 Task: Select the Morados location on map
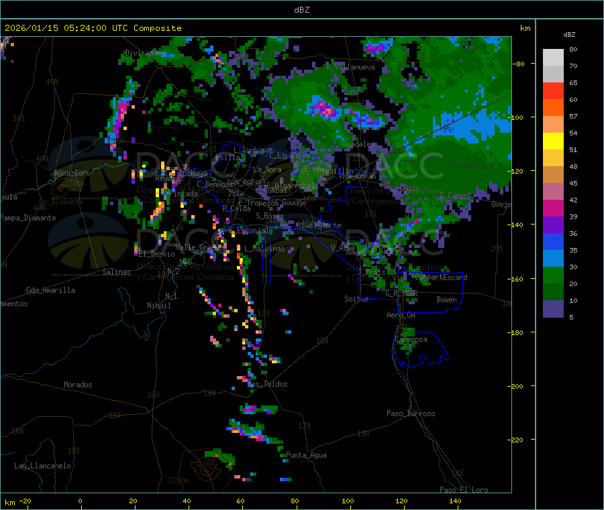78,385
